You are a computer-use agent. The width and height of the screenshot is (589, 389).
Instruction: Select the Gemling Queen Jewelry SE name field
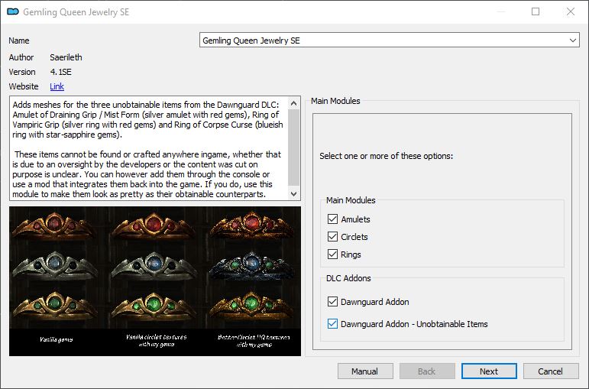pos(389,41)
